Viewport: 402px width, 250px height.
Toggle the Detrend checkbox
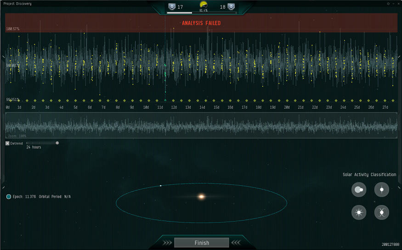[7, 143]
